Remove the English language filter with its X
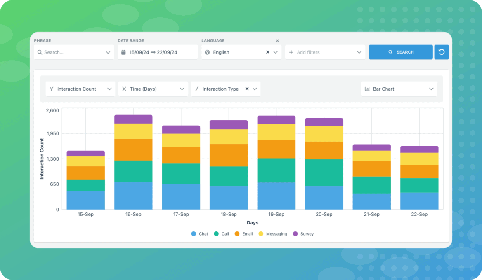The height and width of the screenshot is (280, 482). [x=268, y=52]
